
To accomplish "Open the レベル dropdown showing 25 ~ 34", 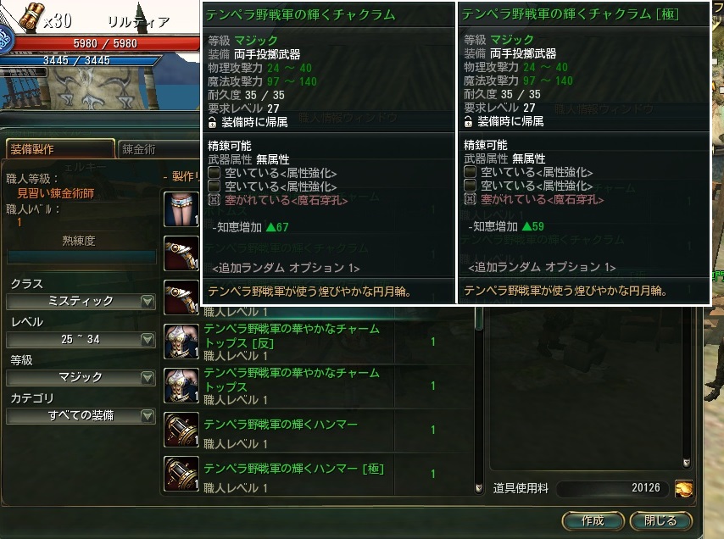I will pos(81,340).
